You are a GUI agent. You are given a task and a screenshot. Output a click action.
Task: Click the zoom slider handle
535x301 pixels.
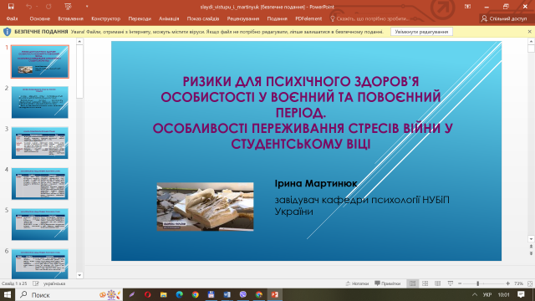pos(477,283)
